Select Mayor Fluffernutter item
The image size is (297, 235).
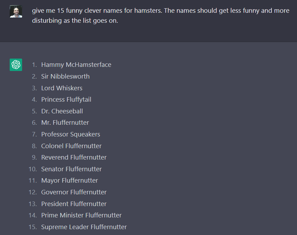point(69,181)
